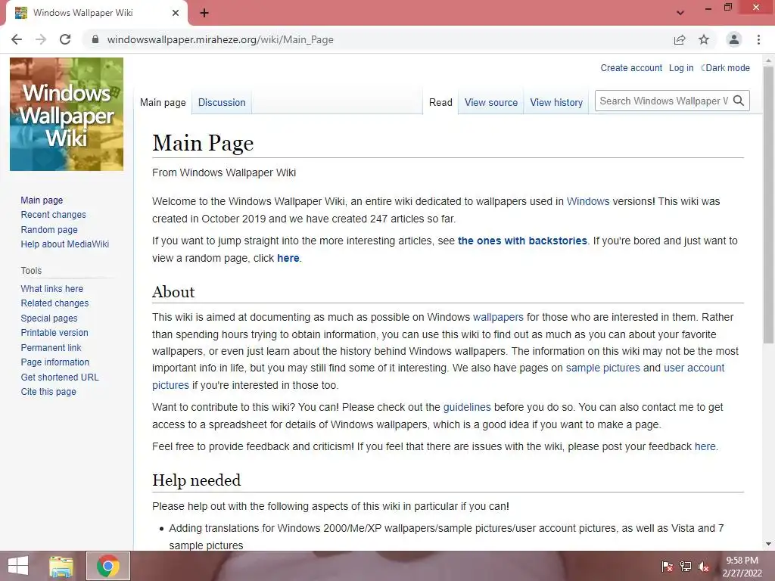The image size is (775, 581).
Task: Close the Windows Wallpaper Wiki tab
Action: click(x=176, y=13)
